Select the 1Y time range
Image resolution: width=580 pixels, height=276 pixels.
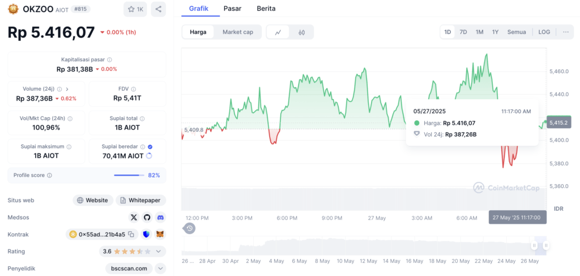[x=495, y=32]
